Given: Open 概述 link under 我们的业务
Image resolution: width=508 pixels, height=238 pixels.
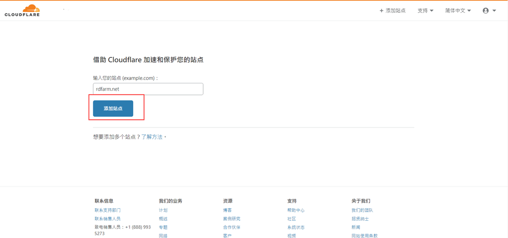Looking at the screenshot, I should point(163,219).
